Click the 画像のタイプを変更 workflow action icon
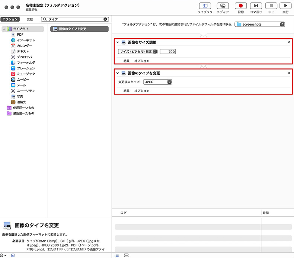Image resolution: width=294 pixels, height=258 pixels. tap(124, 73)
